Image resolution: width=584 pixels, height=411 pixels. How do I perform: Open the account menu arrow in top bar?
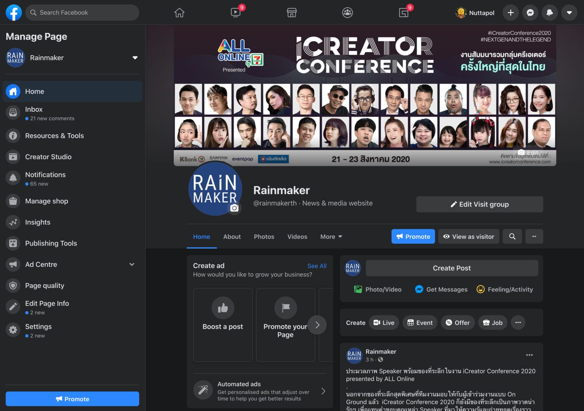(569, 13)
